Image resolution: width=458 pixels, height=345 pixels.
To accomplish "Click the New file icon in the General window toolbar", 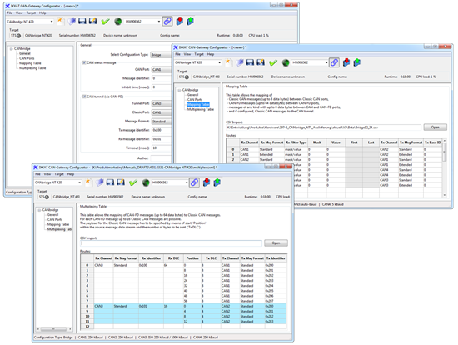I will tap(61, 21).
